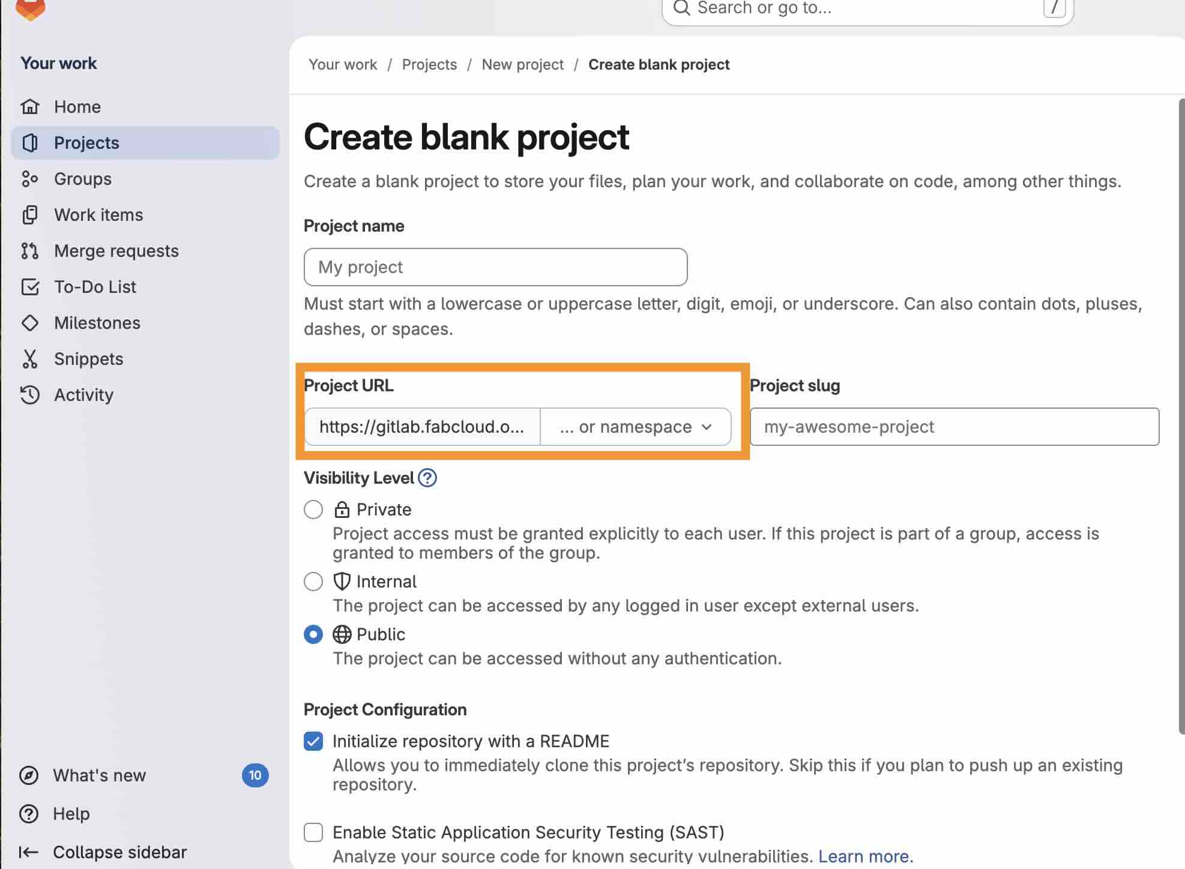Click the Visibility Level help icon

[427, 478]
